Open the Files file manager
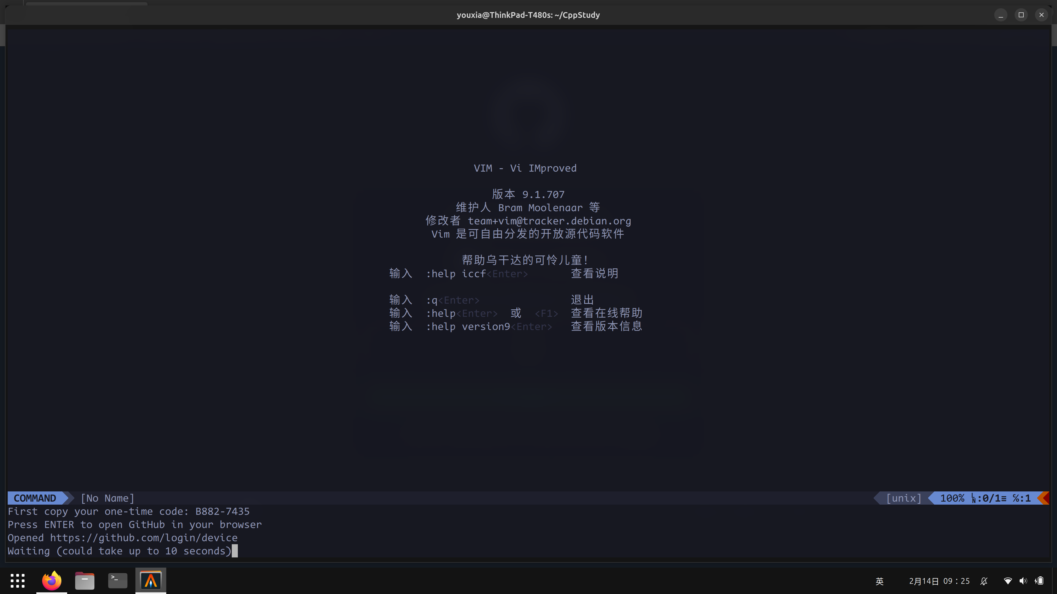This screenshot has width=1057, height=594. [85, 581]
